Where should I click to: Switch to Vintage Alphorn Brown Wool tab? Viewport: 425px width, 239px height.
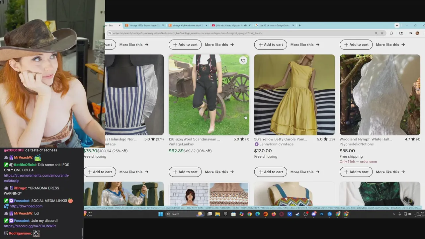187,25
